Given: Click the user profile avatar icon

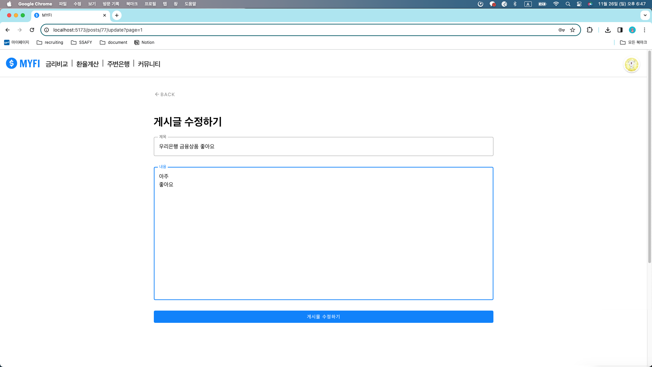Looking at the screenshot, I should tap(631, 65).
